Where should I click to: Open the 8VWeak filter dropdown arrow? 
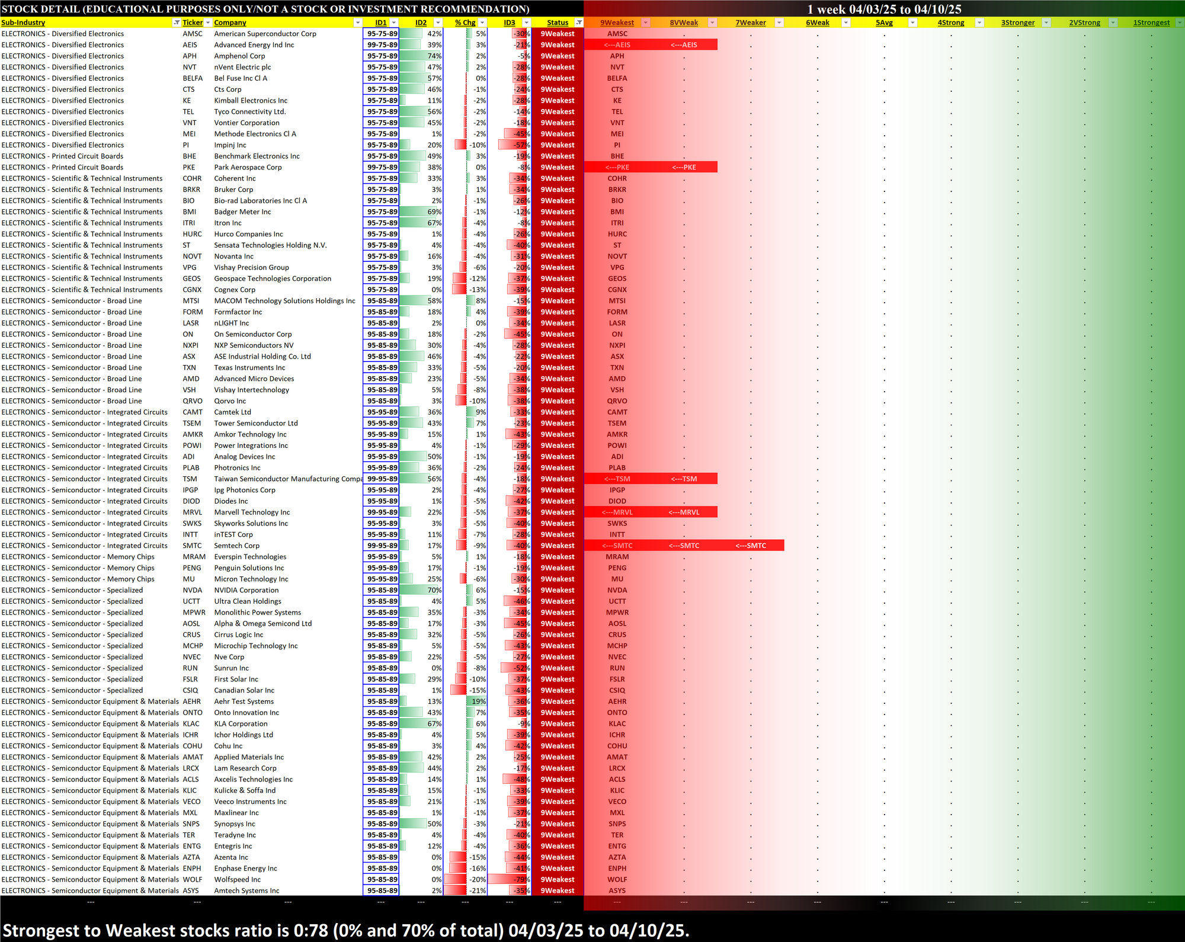click(712, 23)
